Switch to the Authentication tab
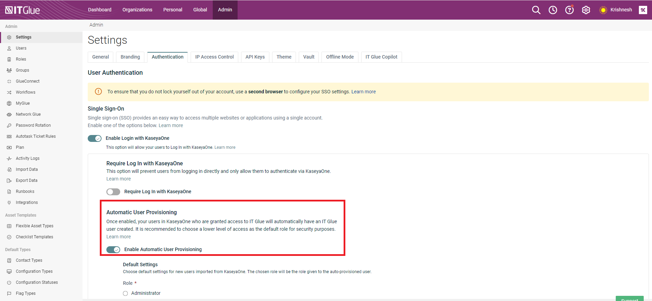652x301 pixels. tap(167, 57)
